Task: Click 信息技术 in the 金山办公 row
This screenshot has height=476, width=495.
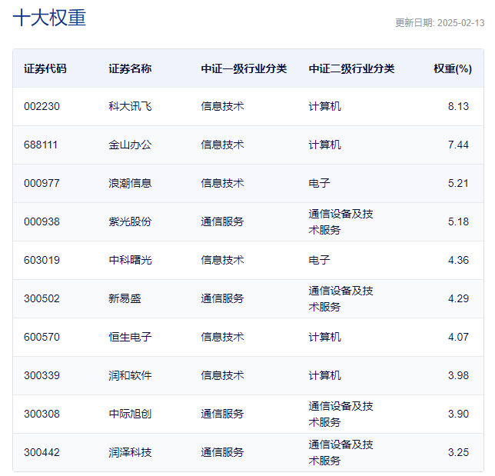Action: point(222,145)
